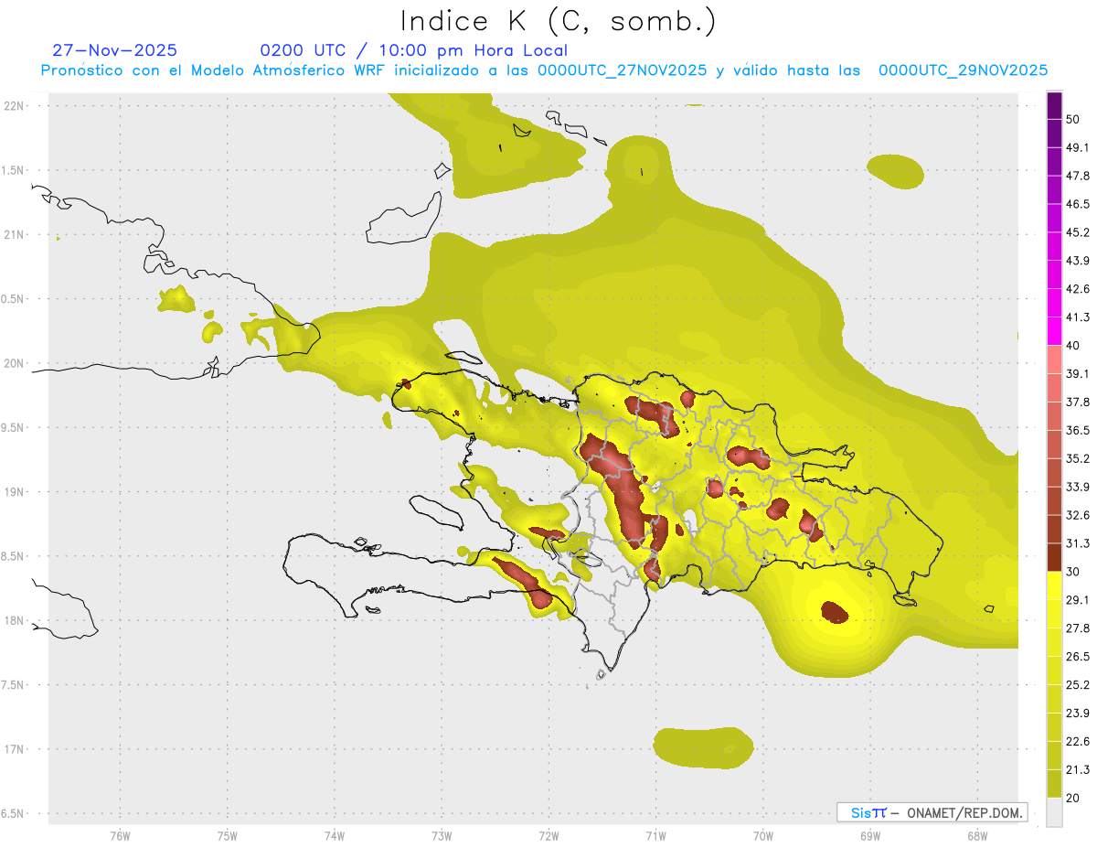Screen dimensions: 1097x848
Task: Click the '69W' longitude label
Action: coord(870,837)
